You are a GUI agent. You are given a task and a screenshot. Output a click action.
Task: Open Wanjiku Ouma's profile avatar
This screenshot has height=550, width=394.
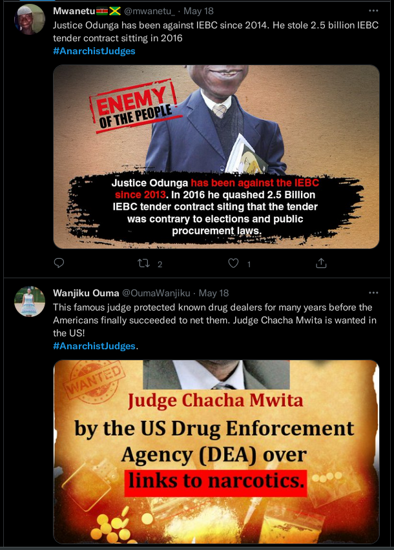(30, 301)
